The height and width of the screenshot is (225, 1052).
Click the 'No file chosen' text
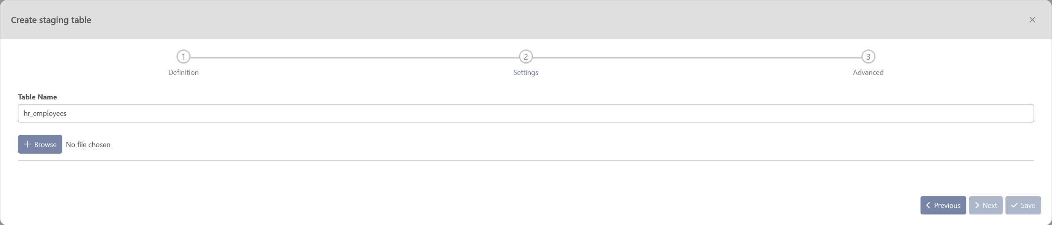coord(88,144)
